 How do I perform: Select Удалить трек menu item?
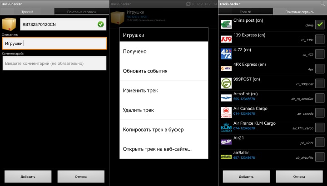(x=163, y=110)
